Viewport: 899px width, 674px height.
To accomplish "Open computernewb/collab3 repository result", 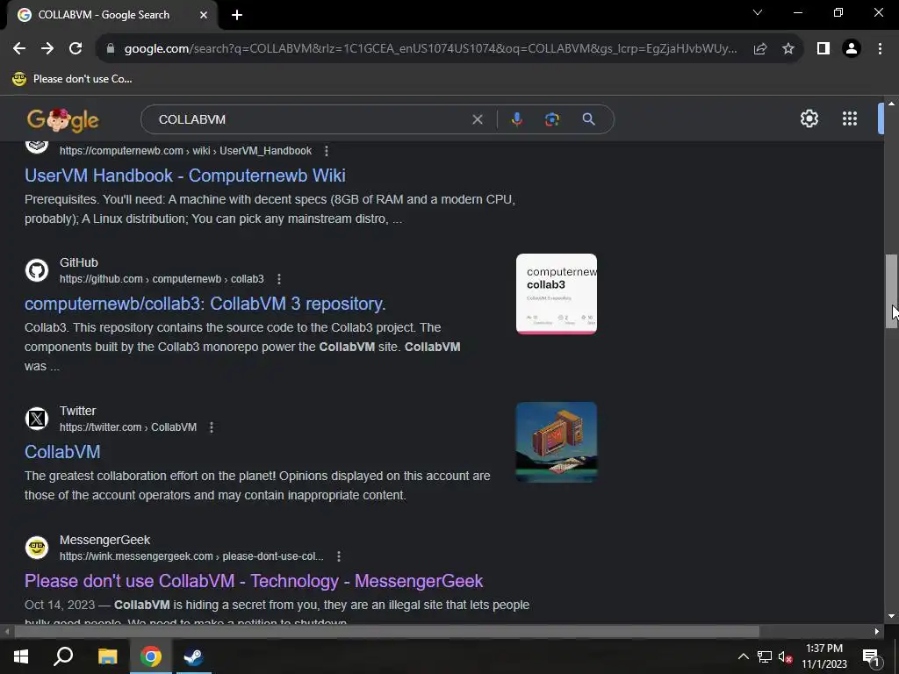I will click(x=205, y=303).
